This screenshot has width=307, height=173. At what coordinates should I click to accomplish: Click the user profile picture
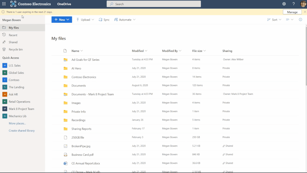303,4
